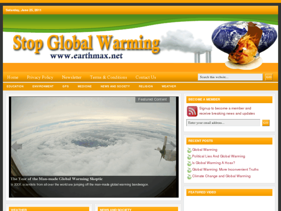Click globe icon beside Is Global Warming A Hoax
This screenshot has height=211, width=281.
[189, 163]
